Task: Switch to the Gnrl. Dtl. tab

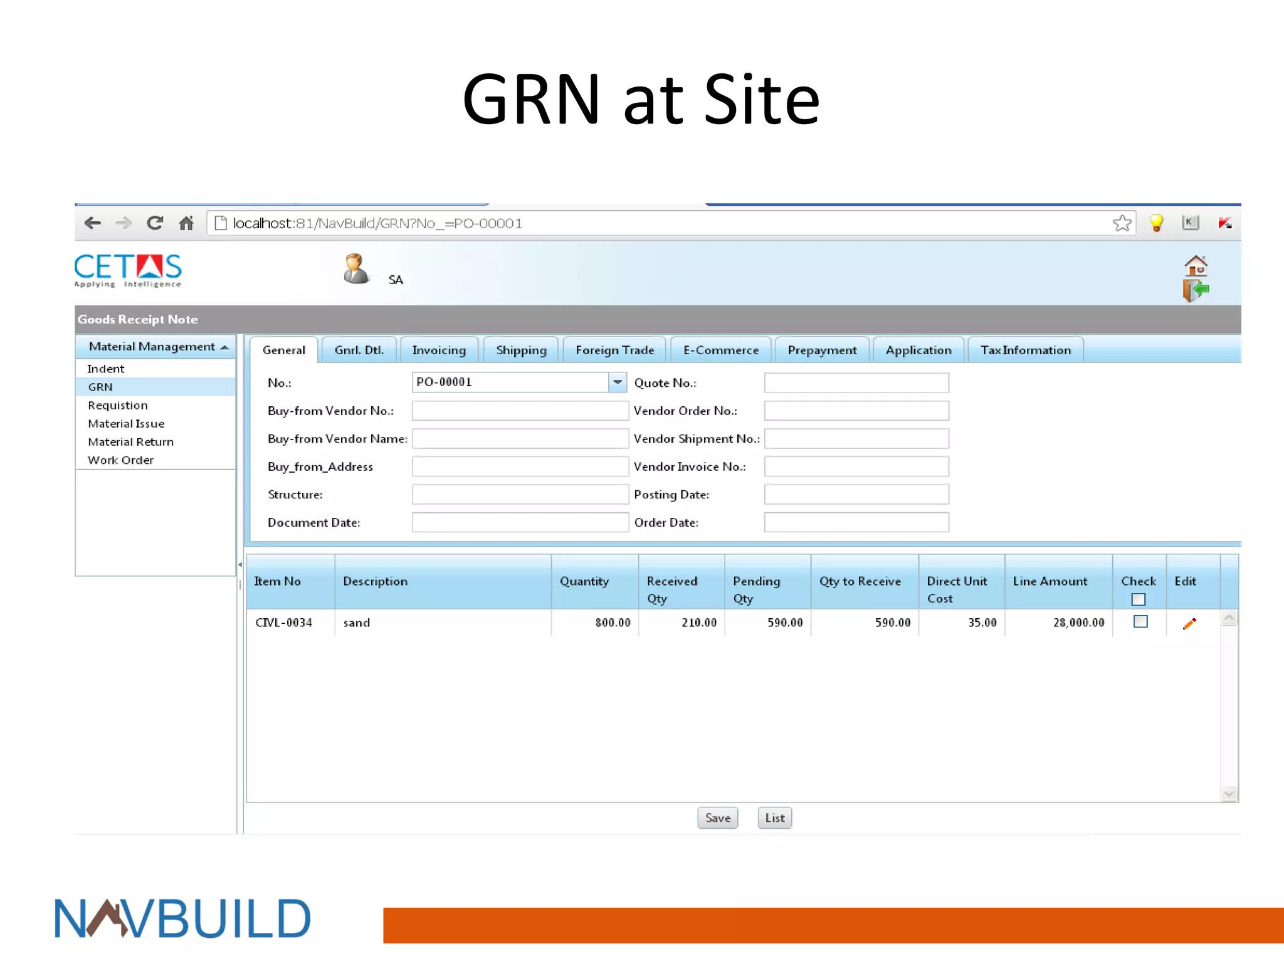Action: 359,350
